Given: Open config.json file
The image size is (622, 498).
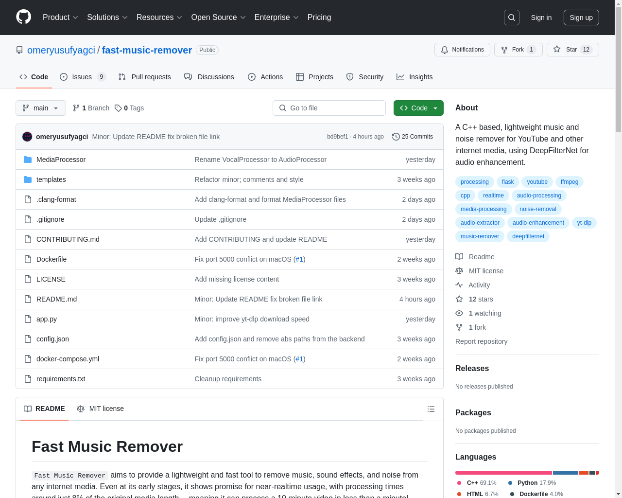Looking at the screenshot, I should click(52, 339).
